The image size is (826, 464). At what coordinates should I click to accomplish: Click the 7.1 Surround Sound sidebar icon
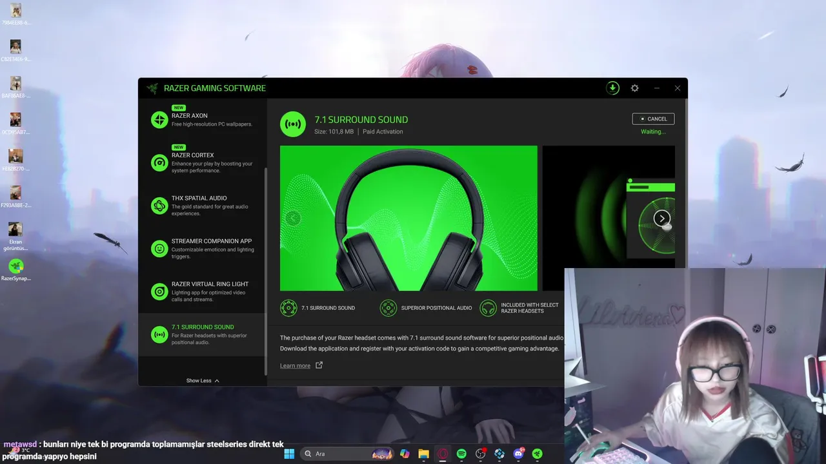159,334
